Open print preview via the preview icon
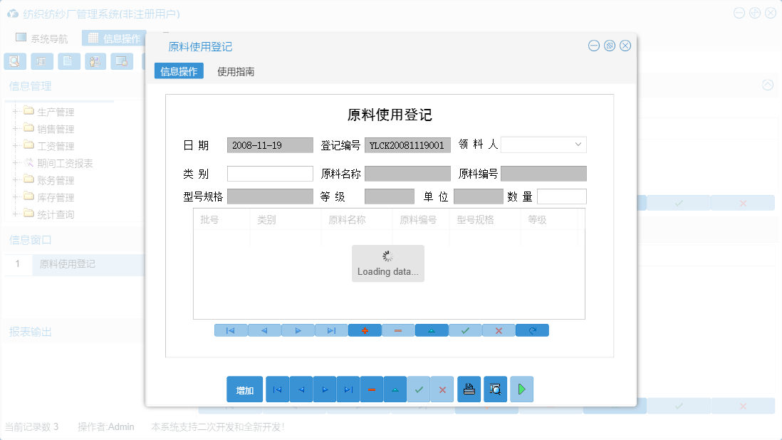Image resolution: width=782 pixels, height=440 pixels. click(495, 389)
